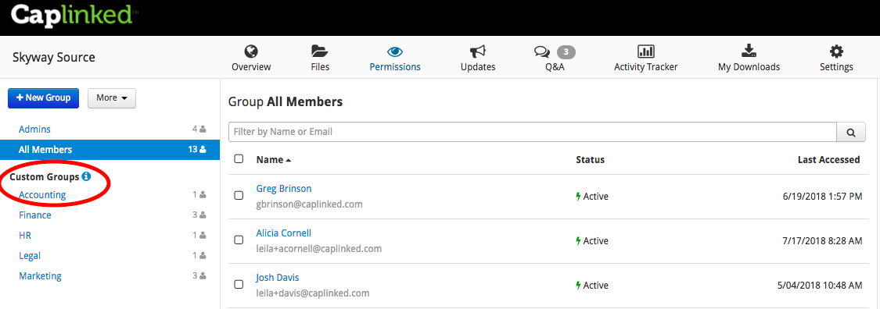
Task: Open the My Downloads icon
Action: click(749, 52)
